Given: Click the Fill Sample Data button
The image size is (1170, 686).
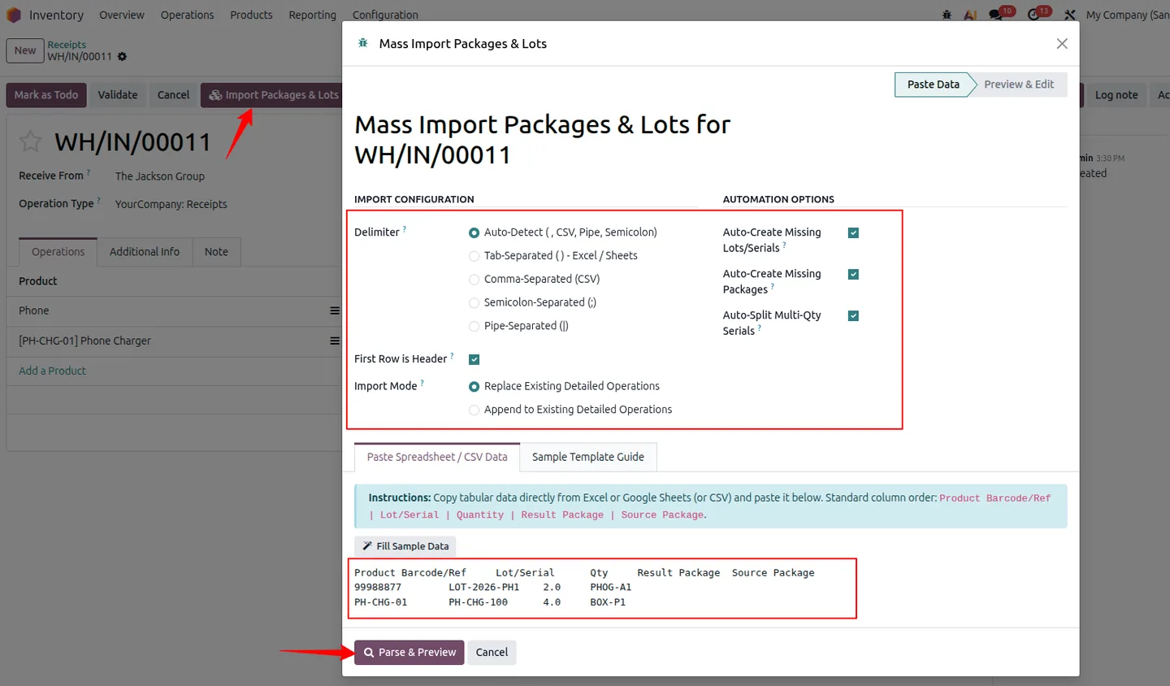Looking at the screenshot, I should (405, 546).
